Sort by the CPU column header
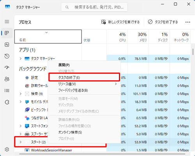 (x=117, y=37)
